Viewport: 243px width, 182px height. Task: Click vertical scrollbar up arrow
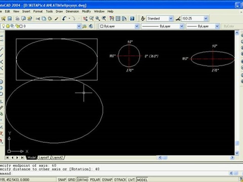pos(237,33)
